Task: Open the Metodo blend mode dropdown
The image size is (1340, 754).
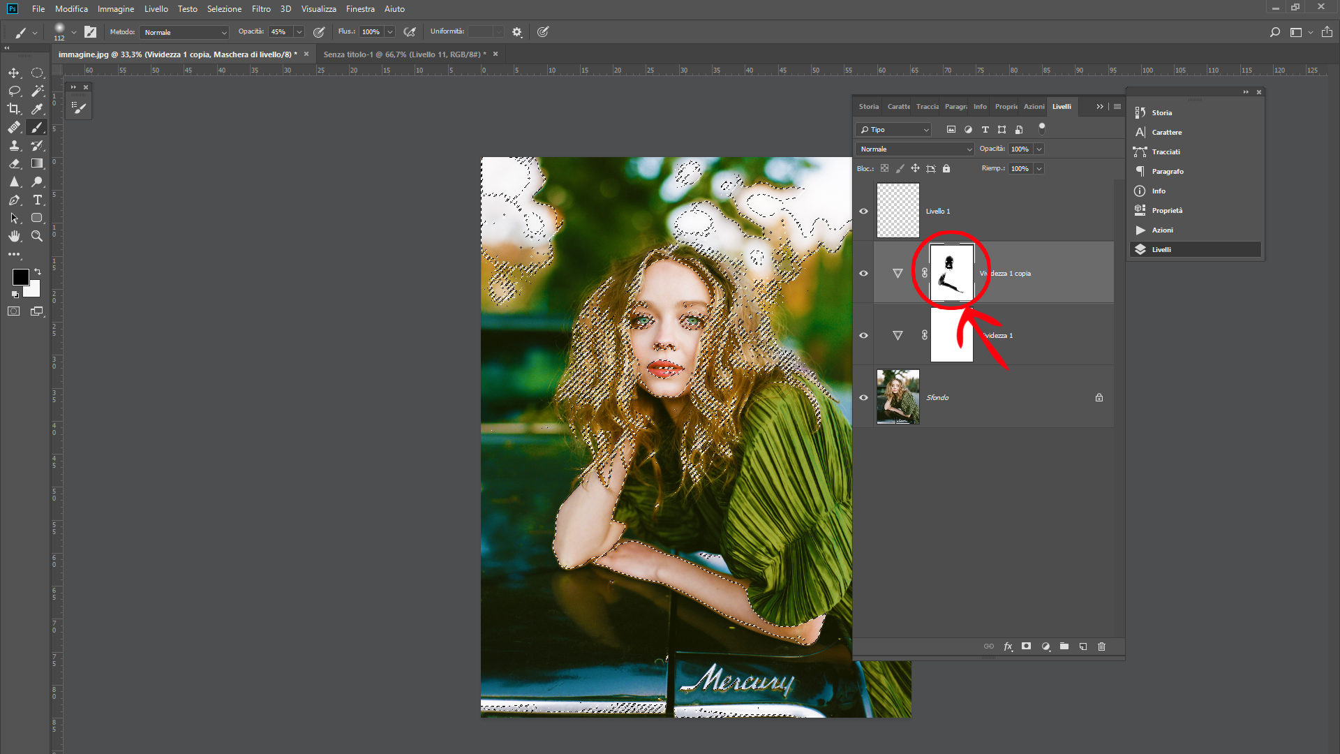Action: (x=185, y=32)
